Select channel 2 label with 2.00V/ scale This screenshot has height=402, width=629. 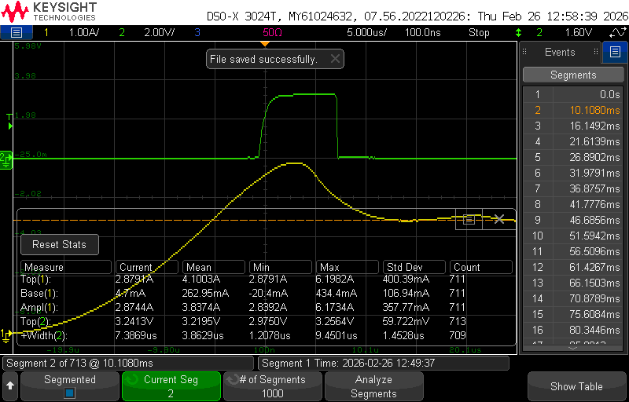coord(146,32)
